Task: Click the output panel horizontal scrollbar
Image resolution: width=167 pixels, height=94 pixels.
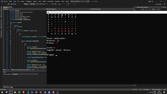Action: coord(68,85)
